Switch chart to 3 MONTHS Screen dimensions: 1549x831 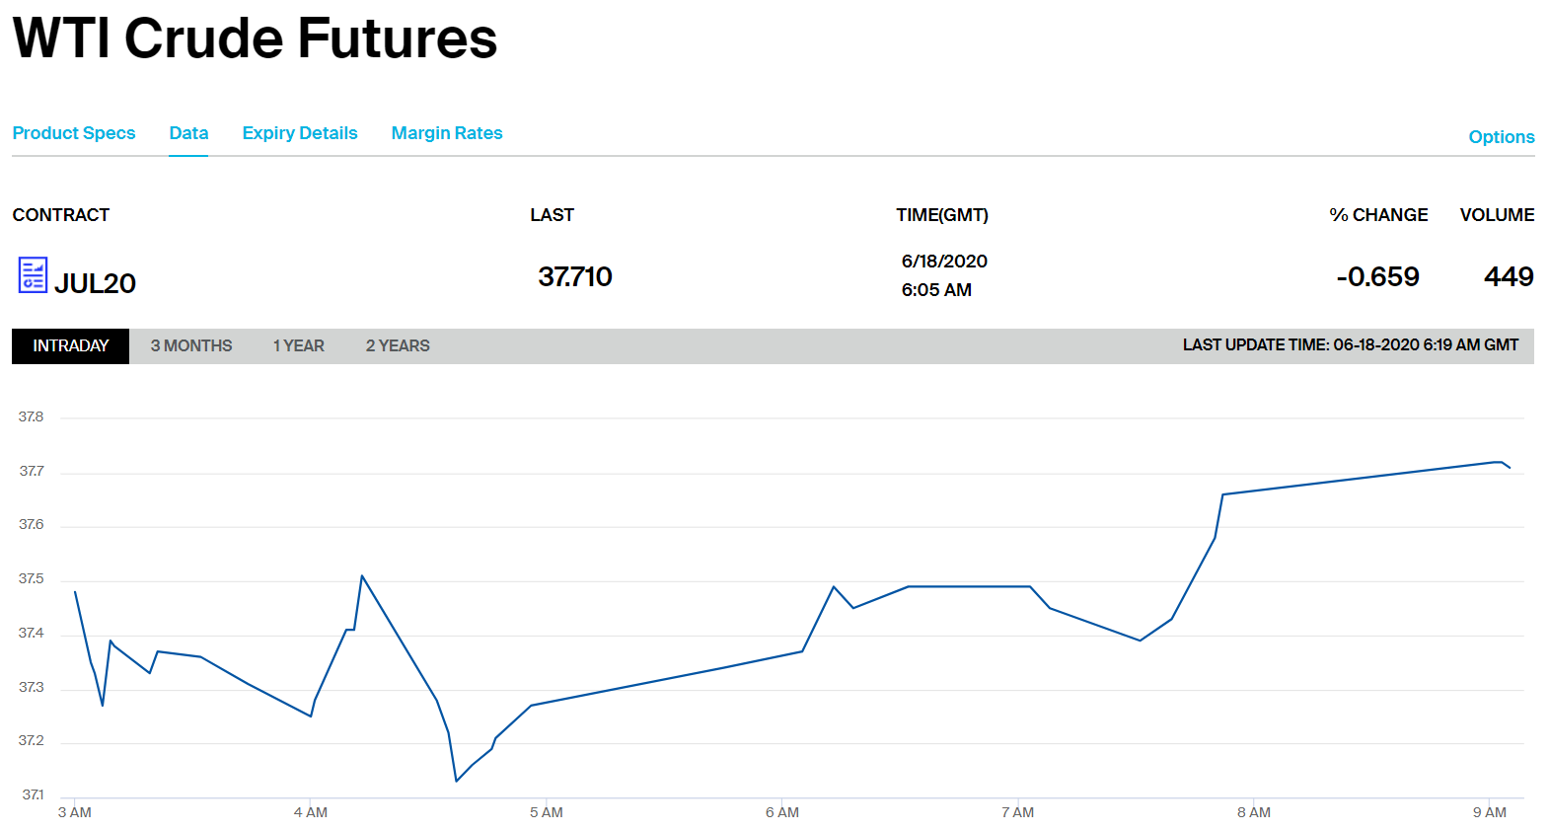191,346
